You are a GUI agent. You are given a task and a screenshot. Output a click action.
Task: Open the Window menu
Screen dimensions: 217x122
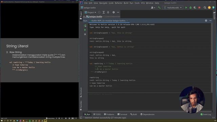[150, 3]
